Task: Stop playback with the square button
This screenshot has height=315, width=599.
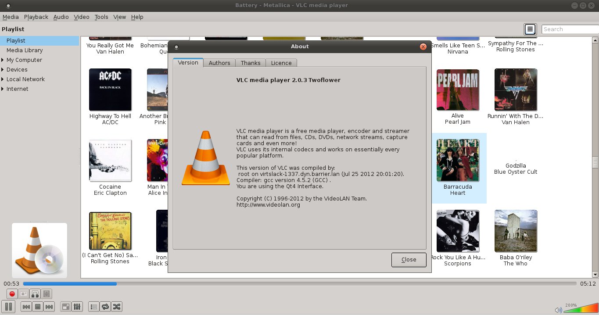Action: point(38,307)
